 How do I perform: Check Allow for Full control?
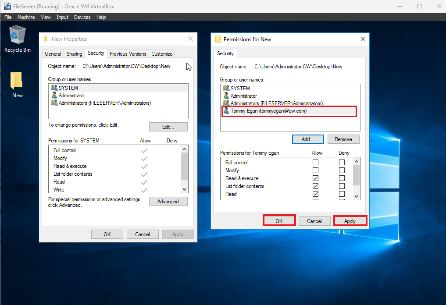(x=315, y=163)
